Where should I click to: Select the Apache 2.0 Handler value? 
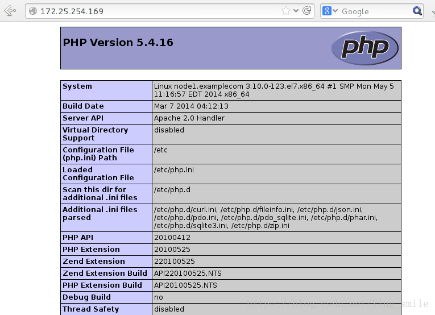pyautogui.click(x=189, y=118)
